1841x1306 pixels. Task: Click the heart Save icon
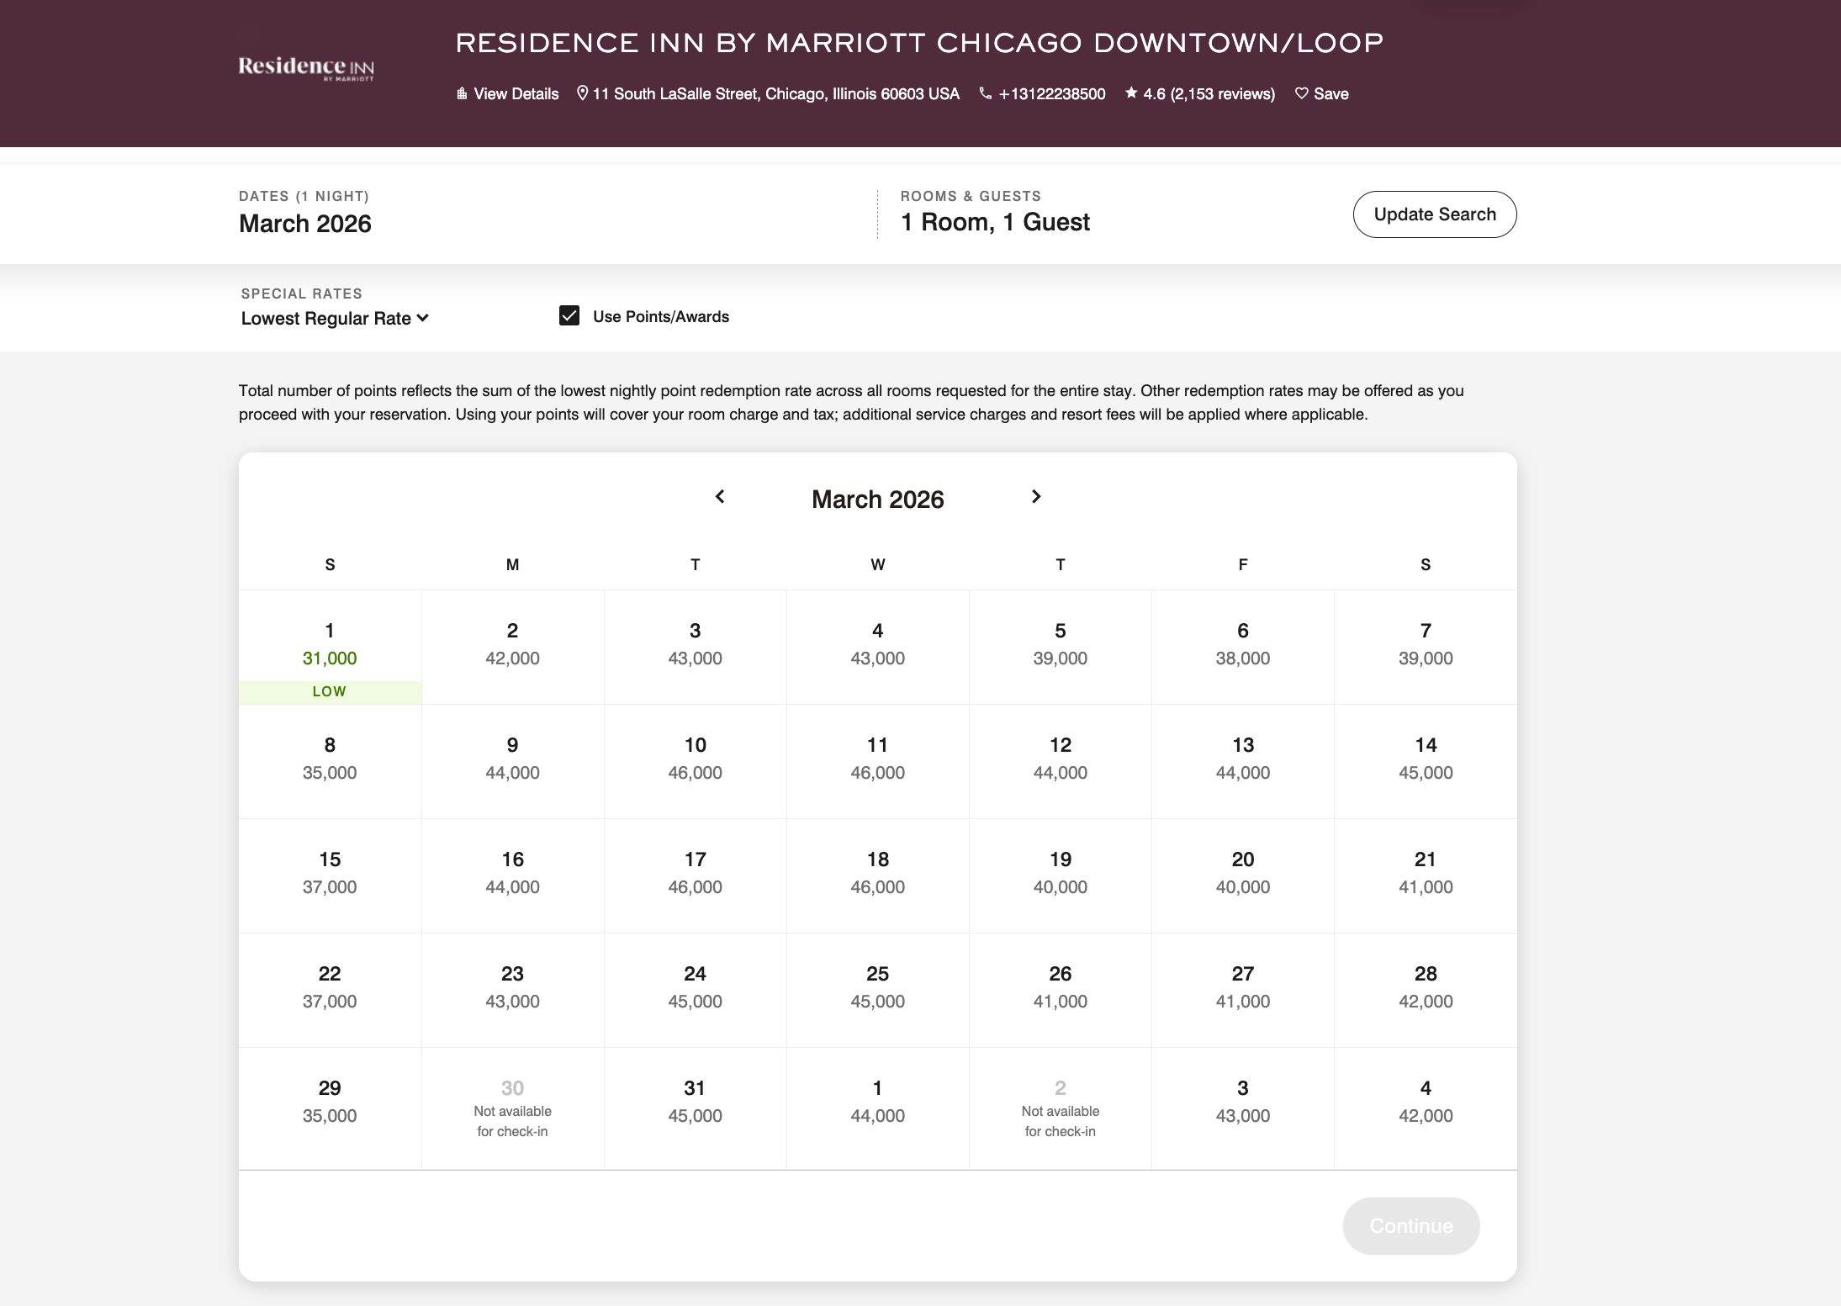click(x=1301, y=93)
